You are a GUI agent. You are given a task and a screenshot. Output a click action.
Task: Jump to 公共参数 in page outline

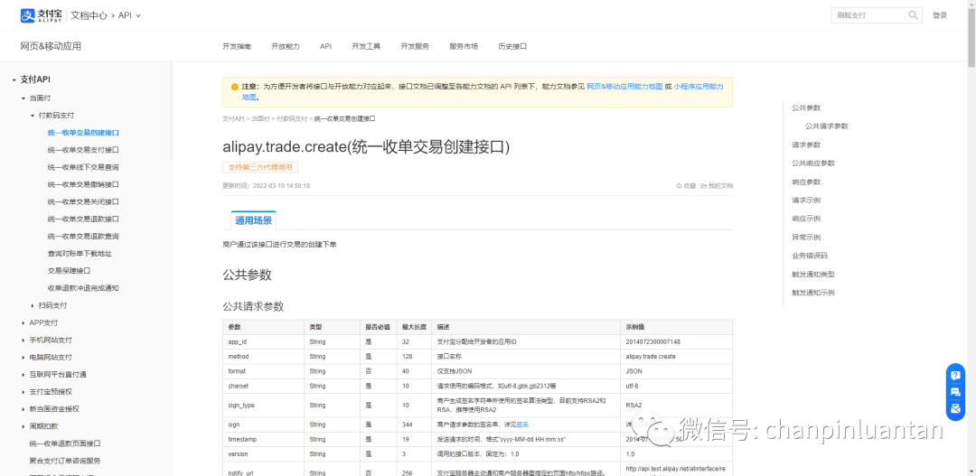(806, 107)
